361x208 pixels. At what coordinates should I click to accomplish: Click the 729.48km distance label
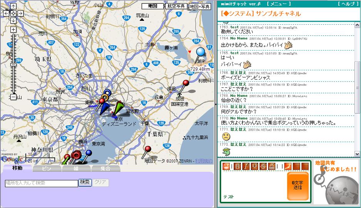point(200,69)
